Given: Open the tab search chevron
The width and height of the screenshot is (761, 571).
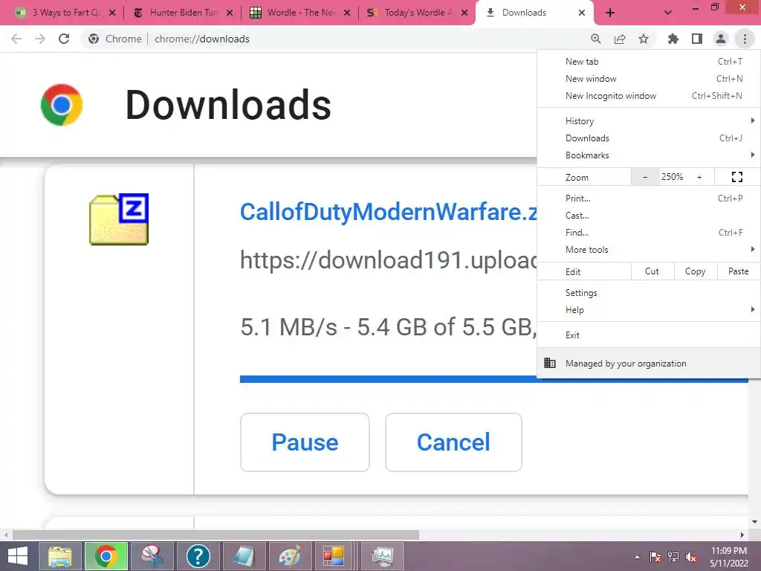Looking at the screenshot, I should pos(668,13).
